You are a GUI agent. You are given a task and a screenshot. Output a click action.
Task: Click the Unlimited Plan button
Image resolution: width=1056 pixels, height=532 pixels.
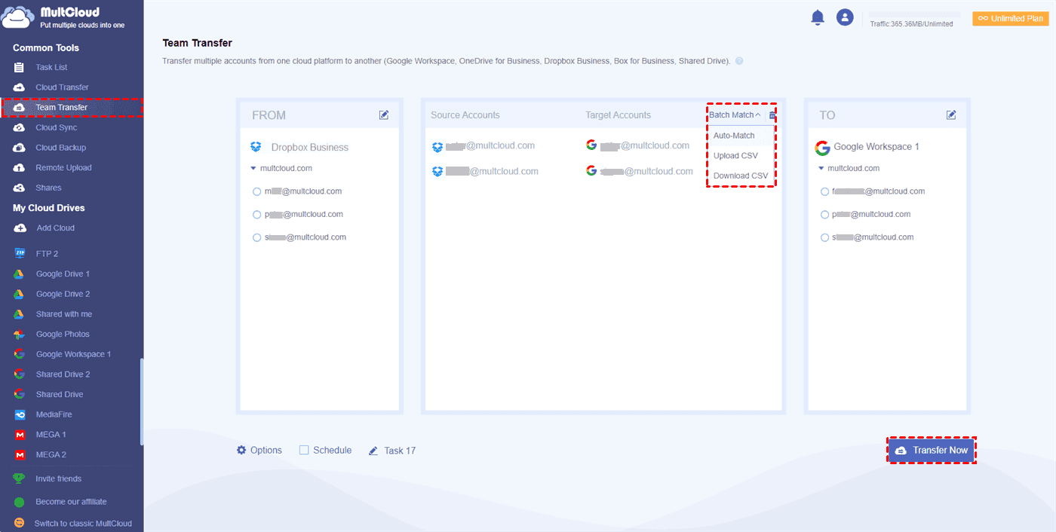1011,18
